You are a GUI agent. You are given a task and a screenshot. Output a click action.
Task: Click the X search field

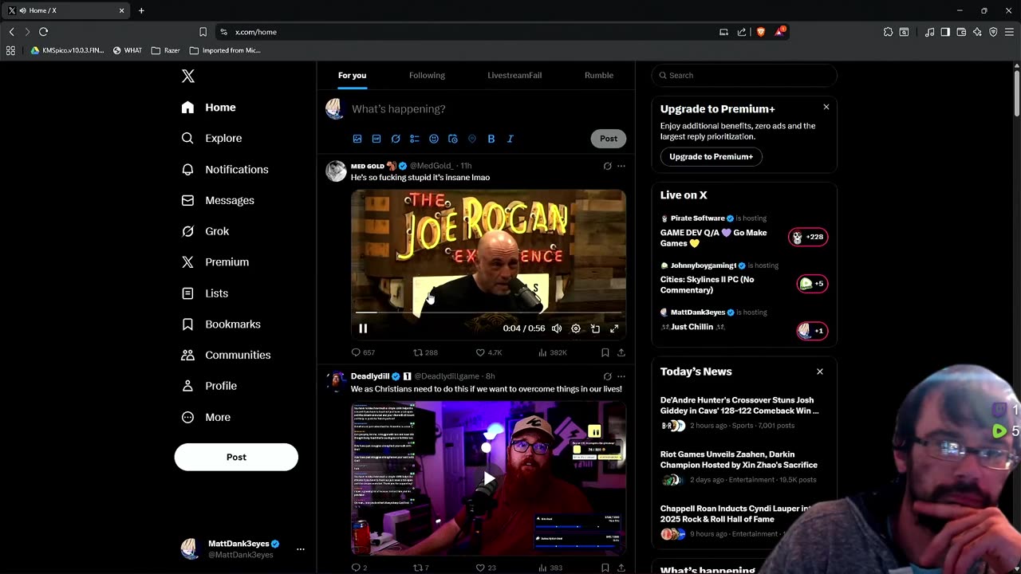(x=744, y=75)
